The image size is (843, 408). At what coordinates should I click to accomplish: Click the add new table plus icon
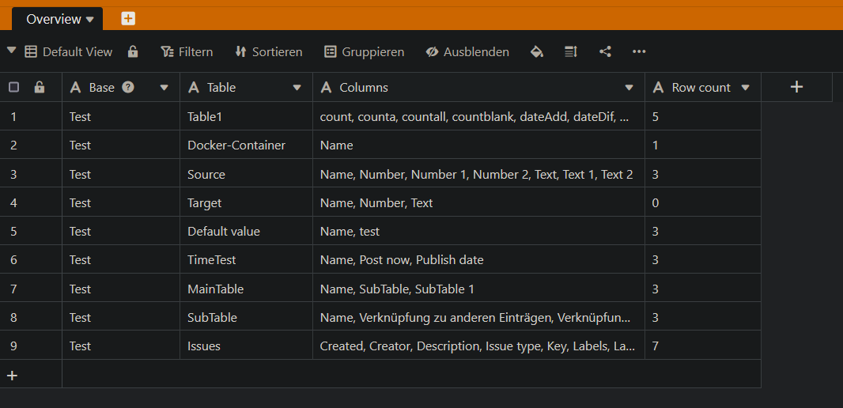pos(128,19)
